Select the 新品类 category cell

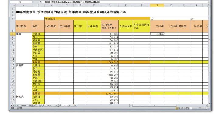[x=24, y=97]
